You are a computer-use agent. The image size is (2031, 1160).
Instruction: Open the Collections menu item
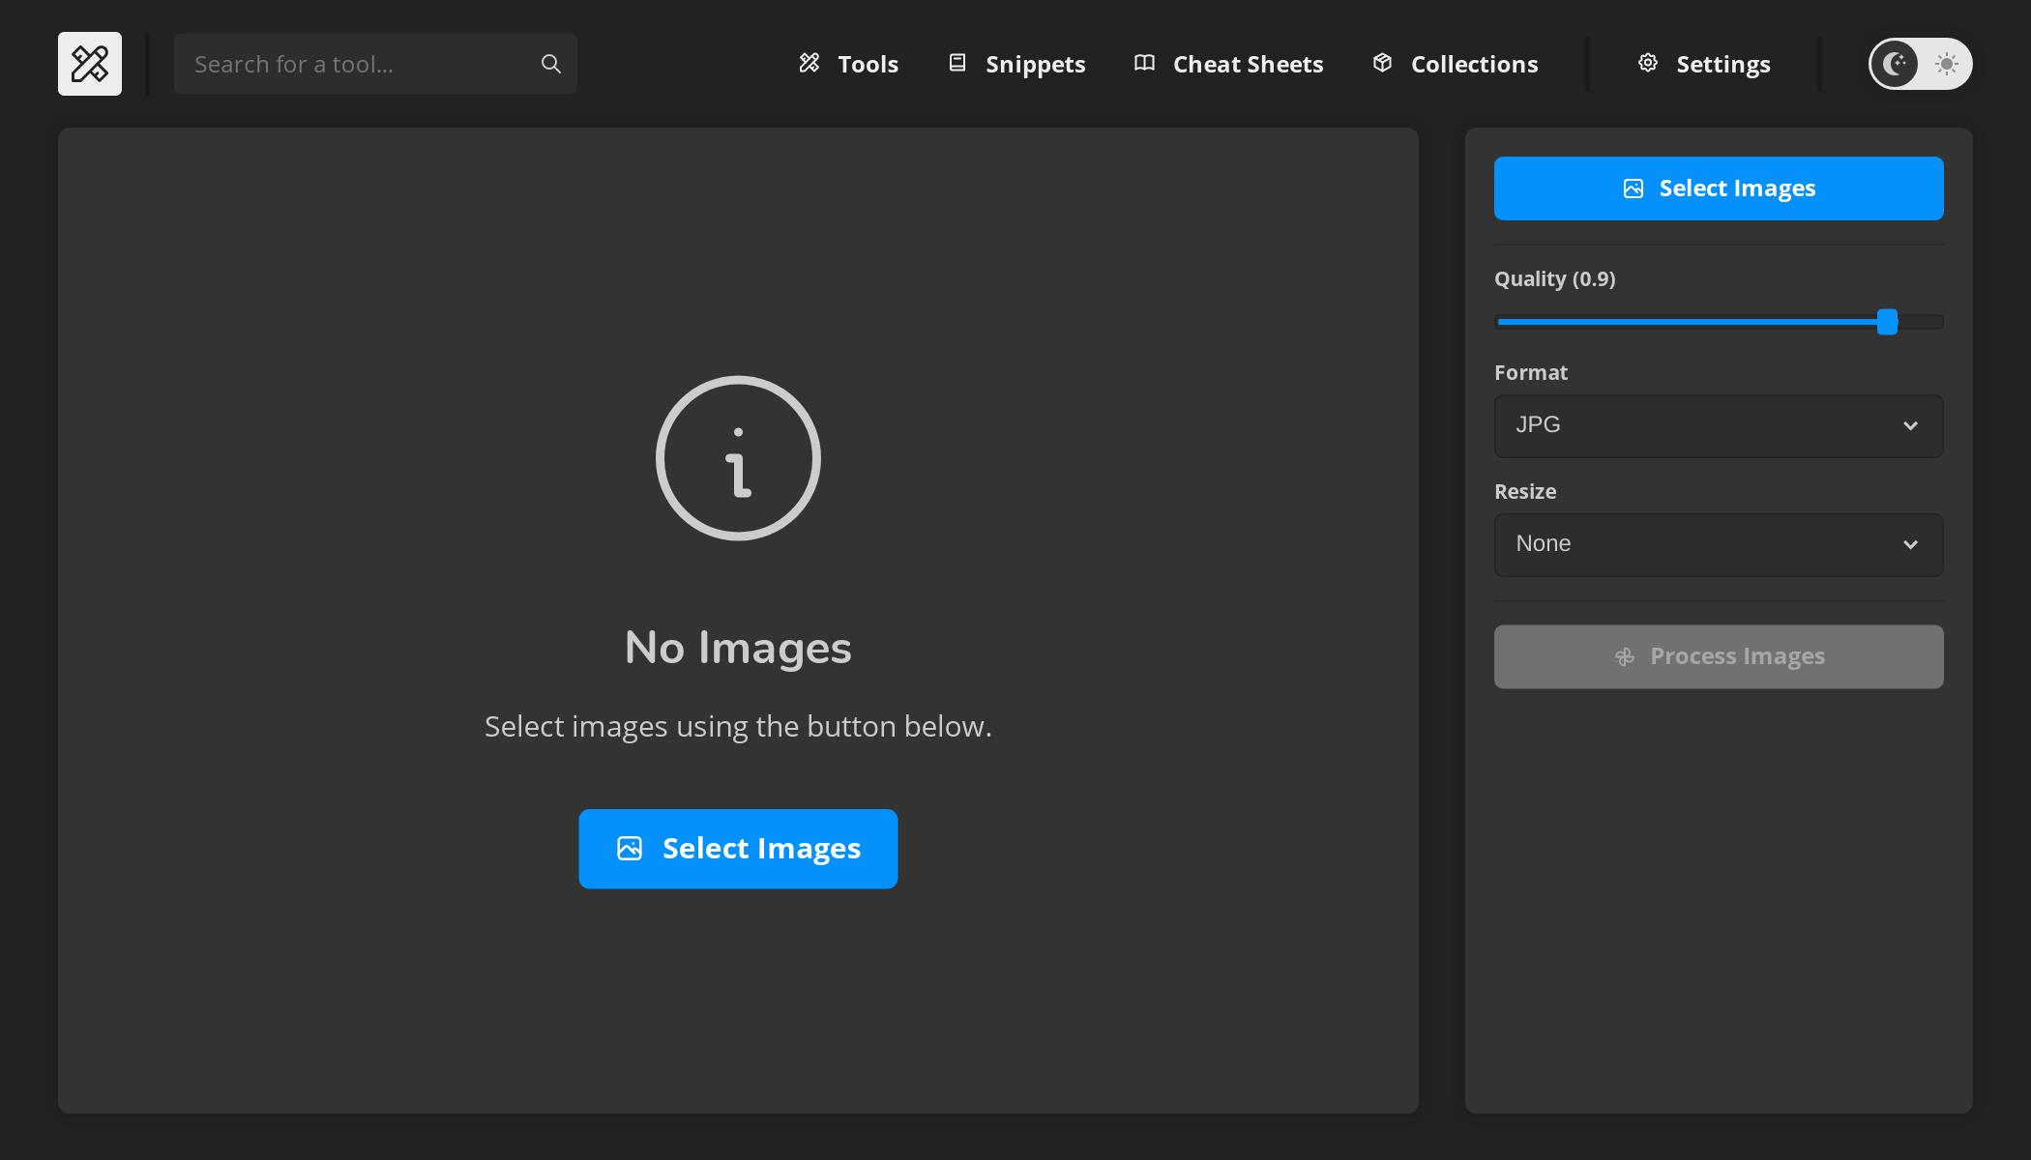tap(1455, 64)
